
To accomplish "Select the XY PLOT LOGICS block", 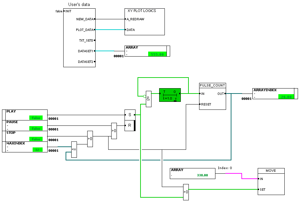I will click(145, 21).
